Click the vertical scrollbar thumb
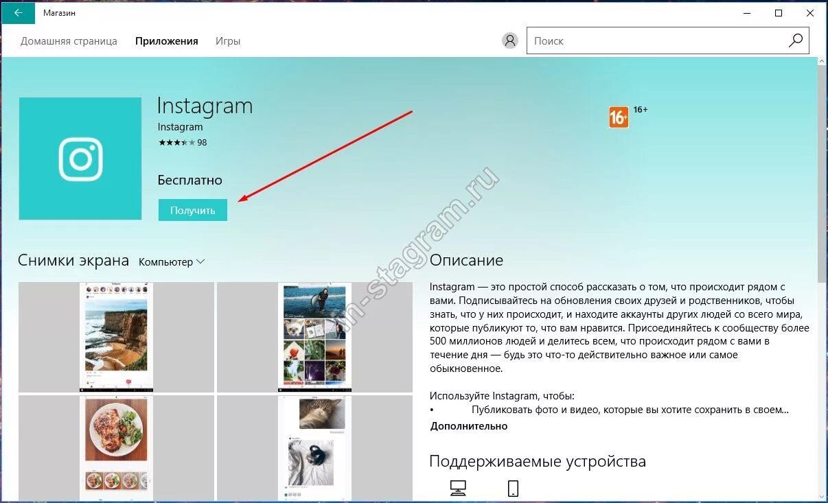 [822, 173]
